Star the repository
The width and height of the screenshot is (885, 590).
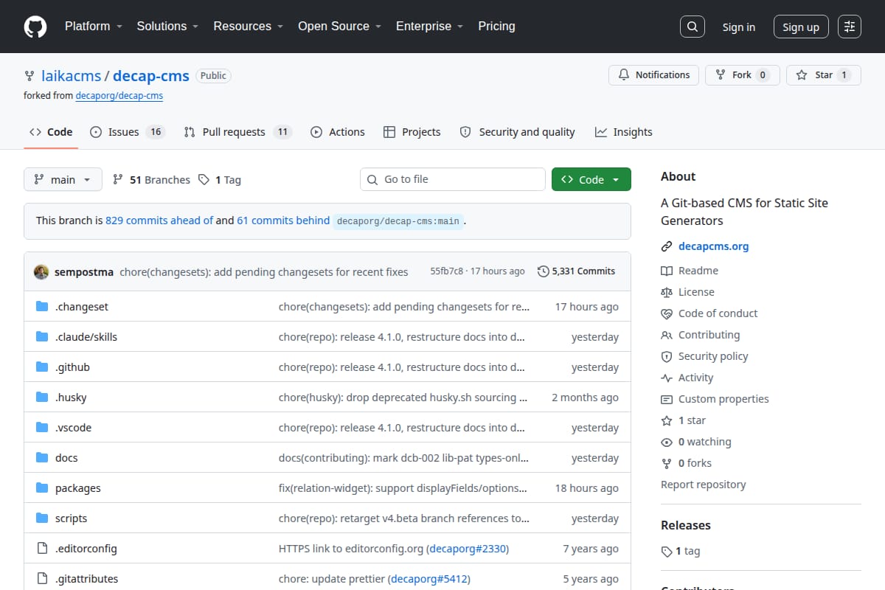click(823, 75)
